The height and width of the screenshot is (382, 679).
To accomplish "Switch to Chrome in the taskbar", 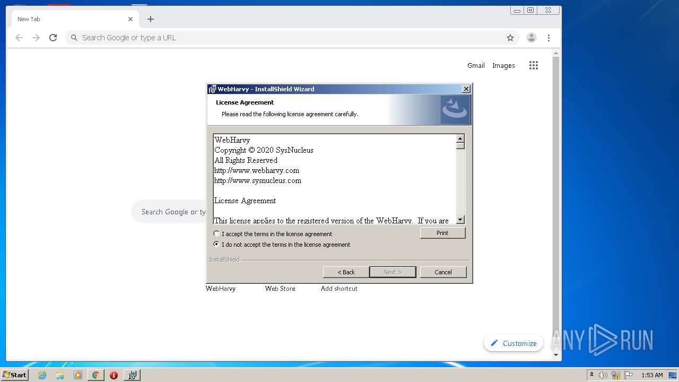I will tap(95, 375).
